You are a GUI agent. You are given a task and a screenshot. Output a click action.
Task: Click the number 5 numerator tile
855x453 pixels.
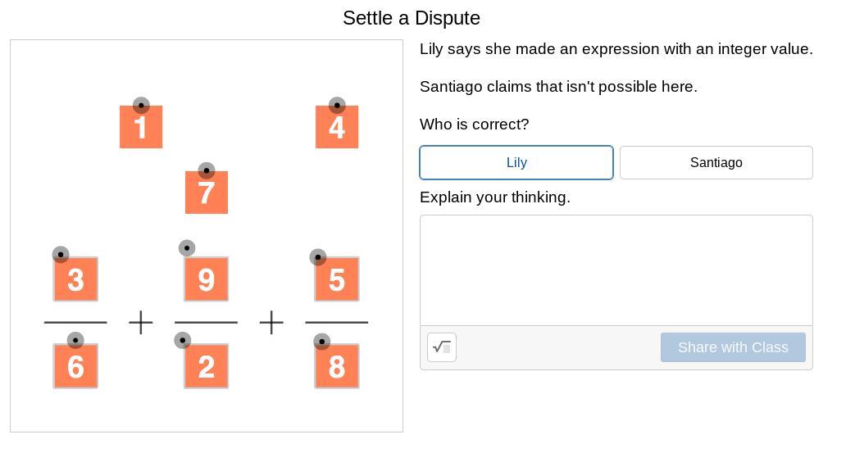click(337, 280)
